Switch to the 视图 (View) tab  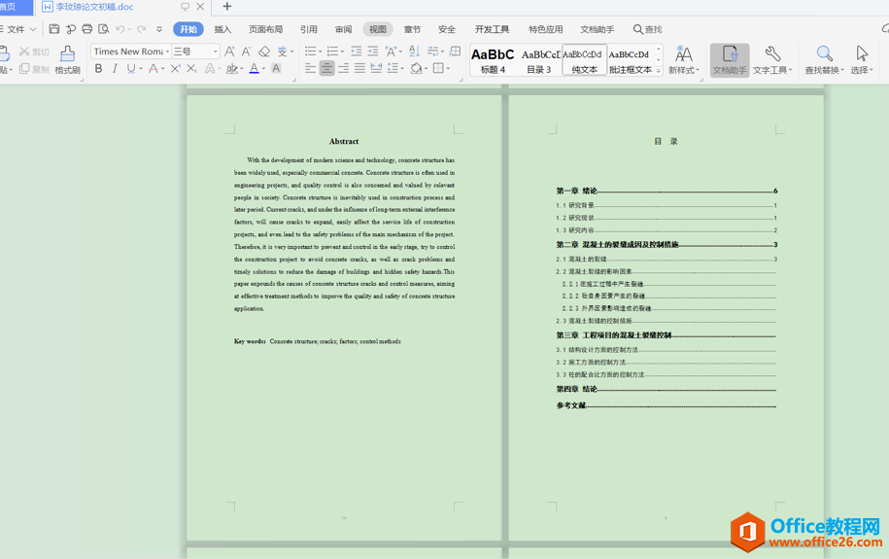point(378,29)
